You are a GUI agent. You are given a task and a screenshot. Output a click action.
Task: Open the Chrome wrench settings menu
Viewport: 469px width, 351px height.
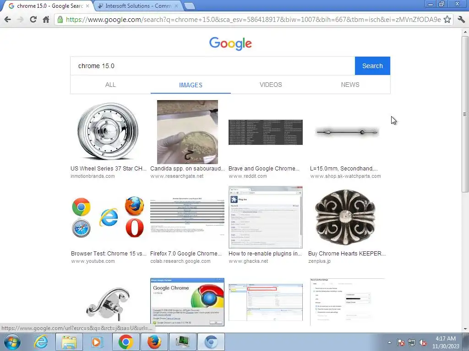tap(461, 20)
